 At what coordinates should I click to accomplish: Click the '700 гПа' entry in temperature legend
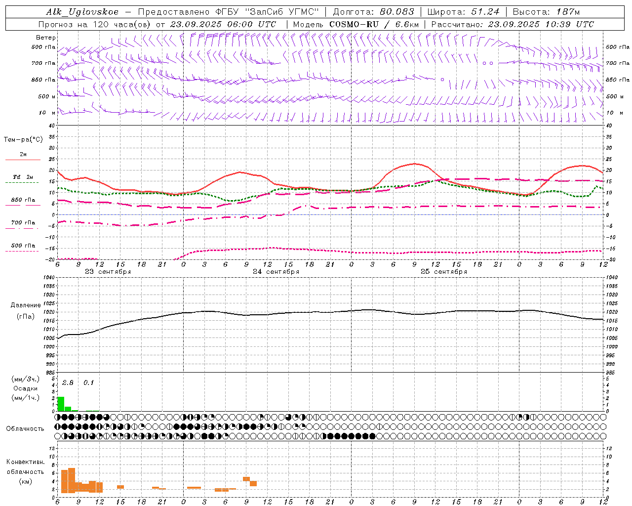(x=23, y=223)
